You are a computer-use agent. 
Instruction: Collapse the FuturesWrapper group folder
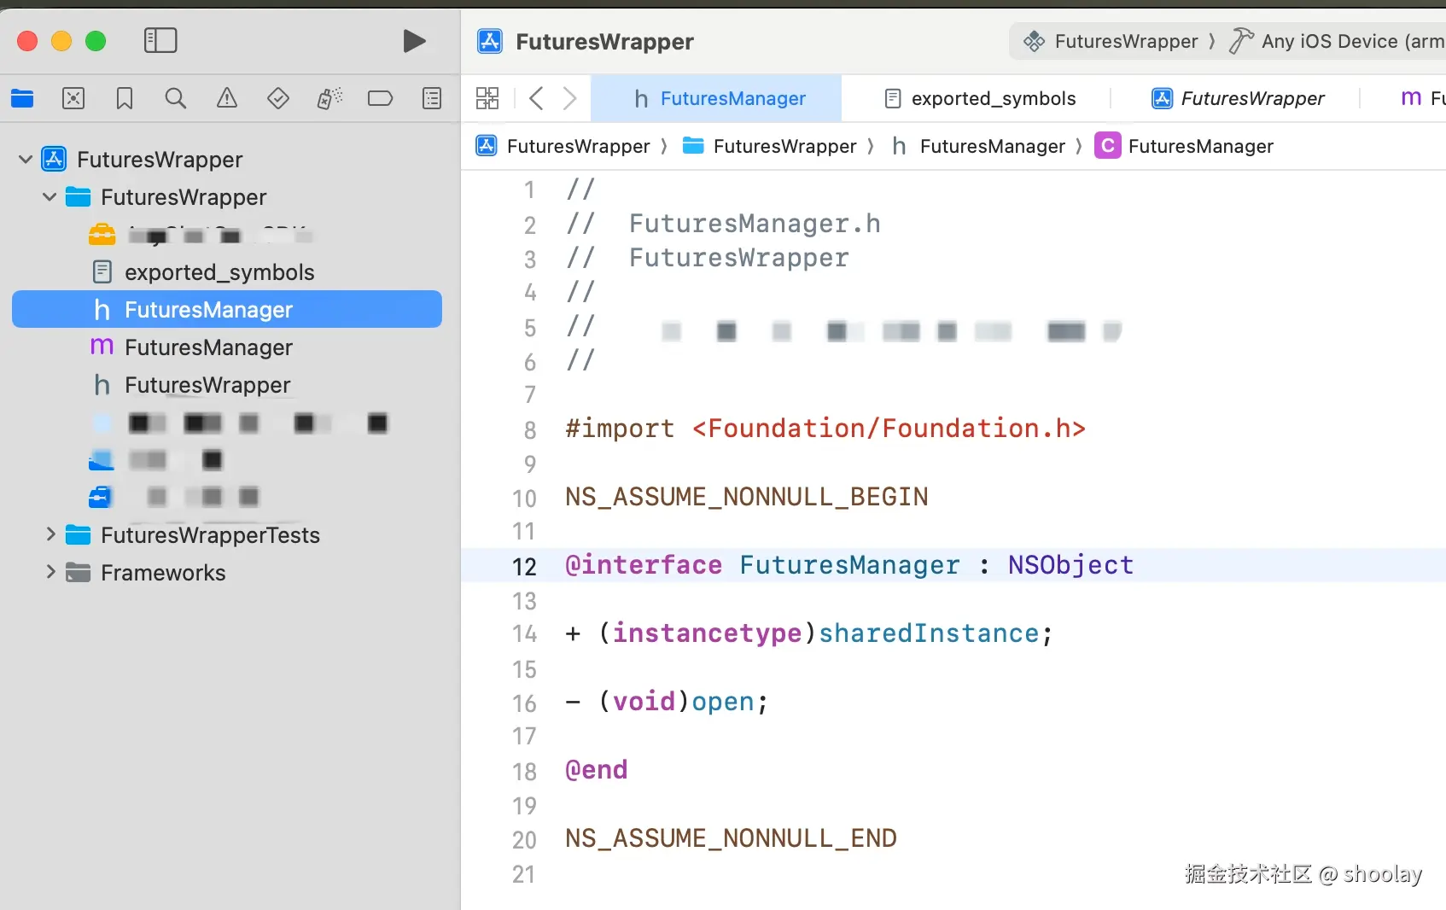click(x=50, y=196)
